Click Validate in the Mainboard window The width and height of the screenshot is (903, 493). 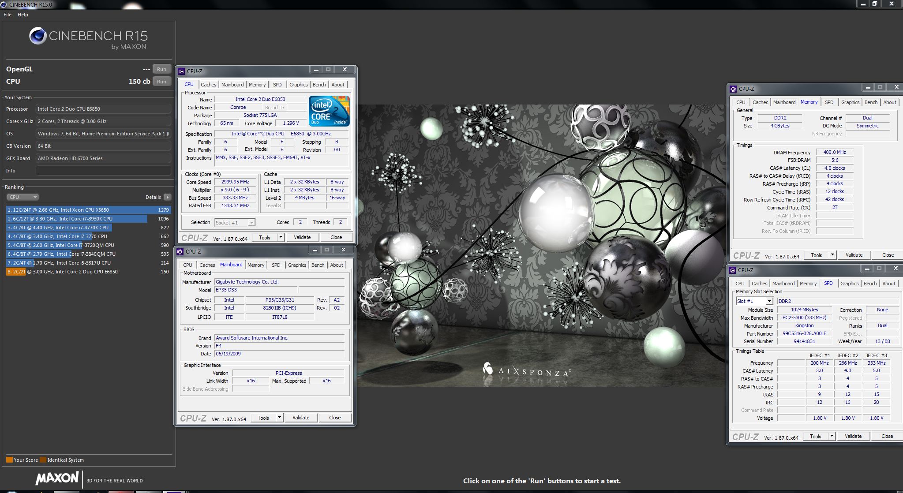click(301, 418)
